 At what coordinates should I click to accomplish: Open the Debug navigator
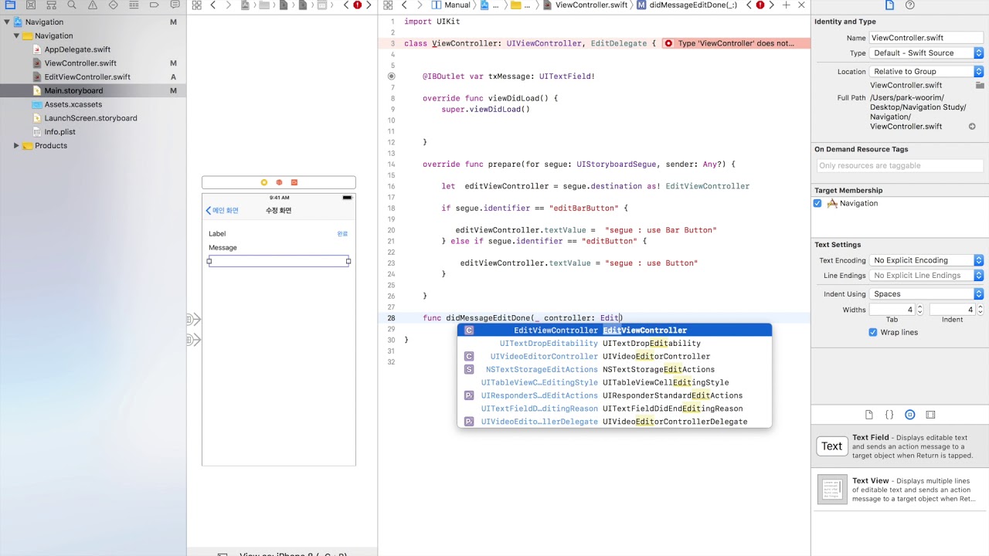click(133, 5)
